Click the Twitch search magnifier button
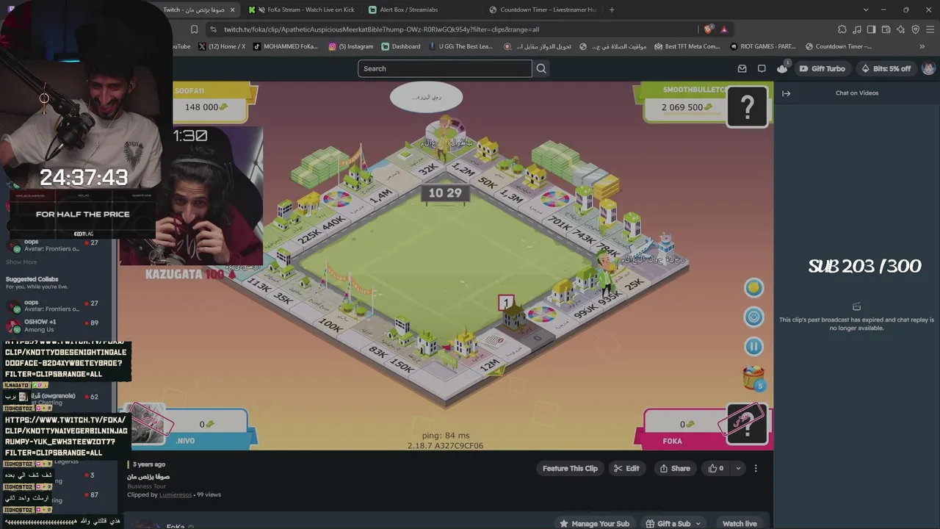This screenshot has height=529, width=940. 541,68
